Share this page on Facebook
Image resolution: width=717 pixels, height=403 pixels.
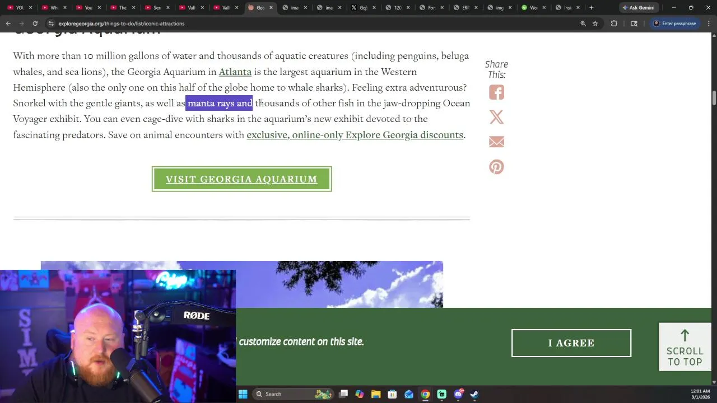click(496, 92)
